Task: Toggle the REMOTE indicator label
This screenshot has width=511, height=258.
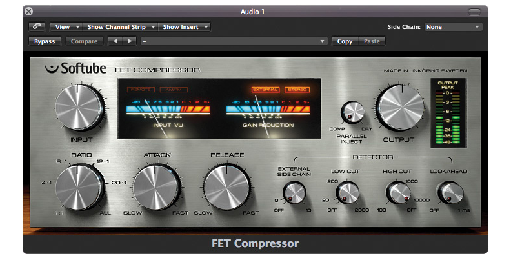Action: tap(141, 90)
